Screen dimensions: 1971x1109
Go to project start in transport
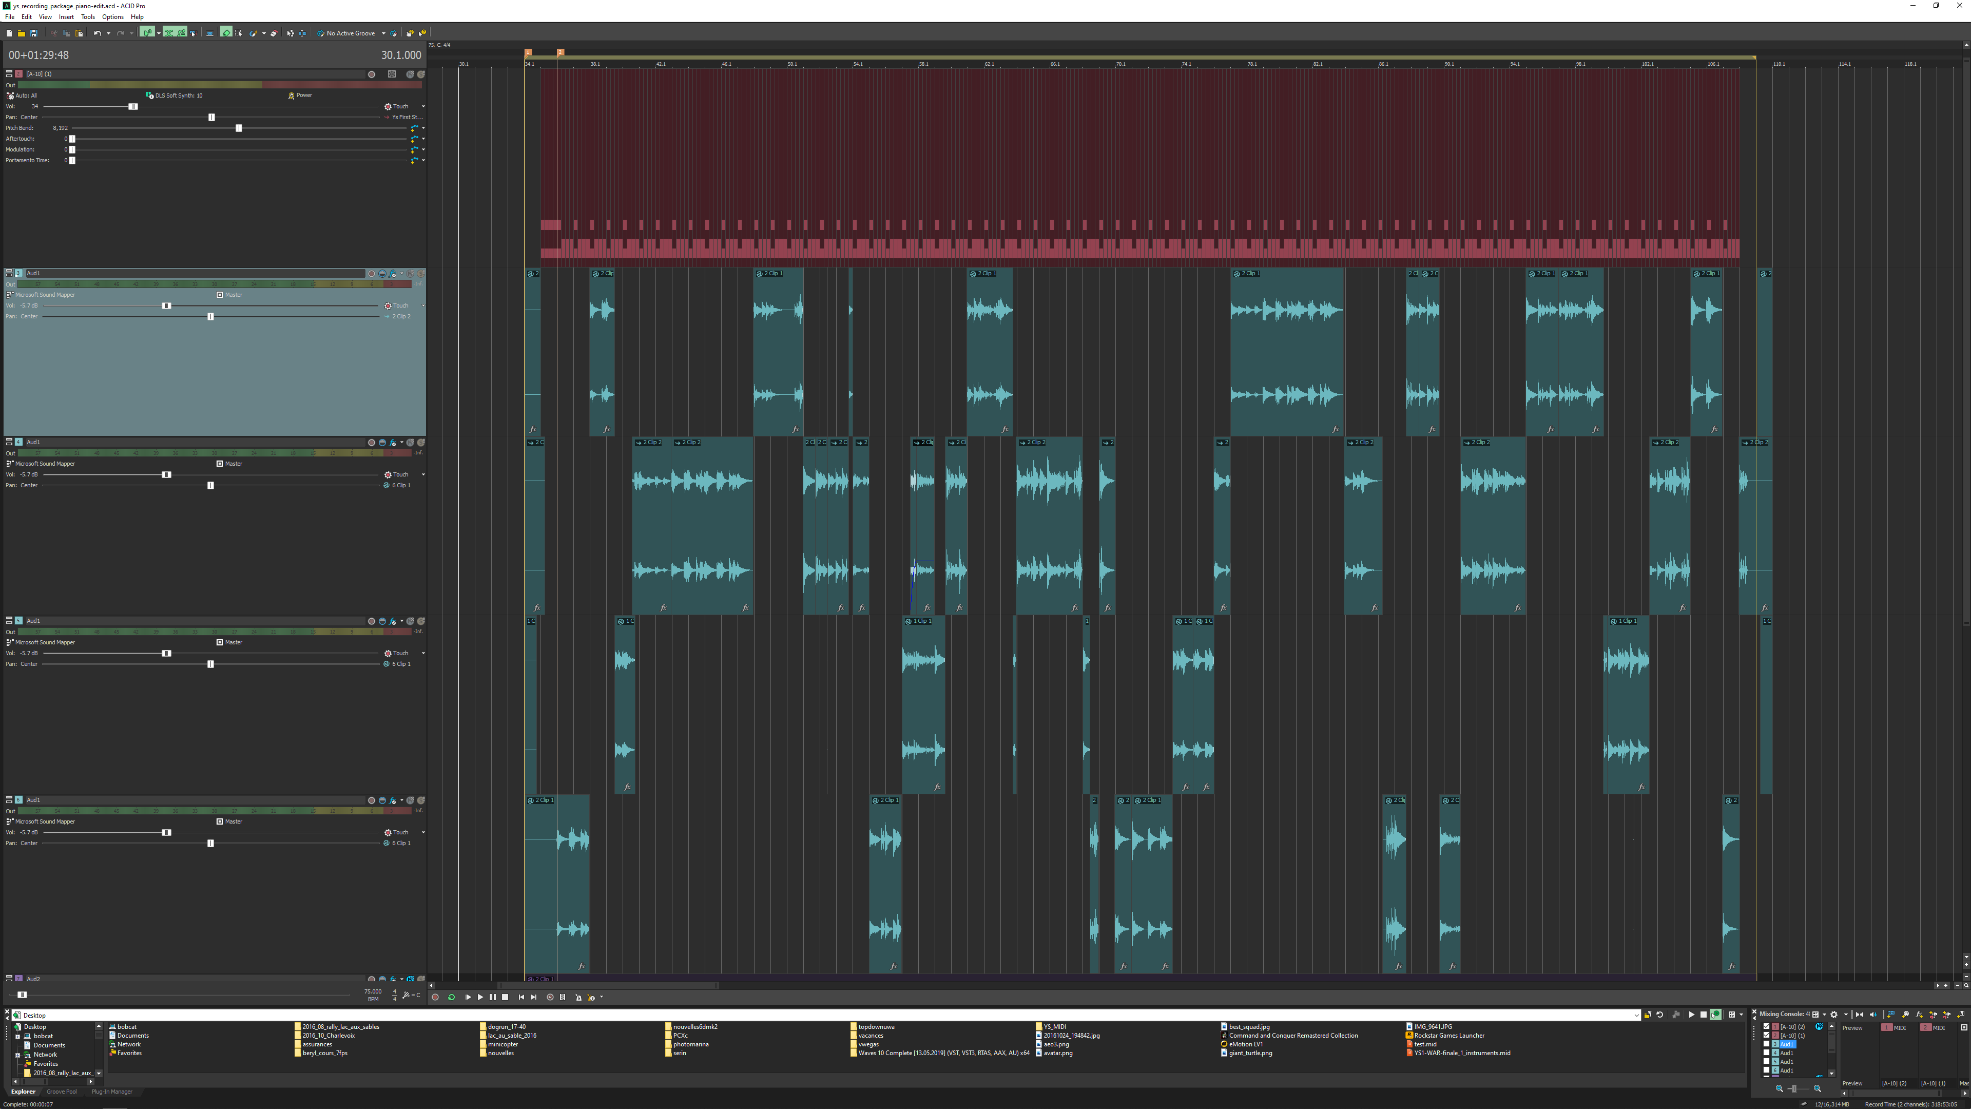click(521, 997)
